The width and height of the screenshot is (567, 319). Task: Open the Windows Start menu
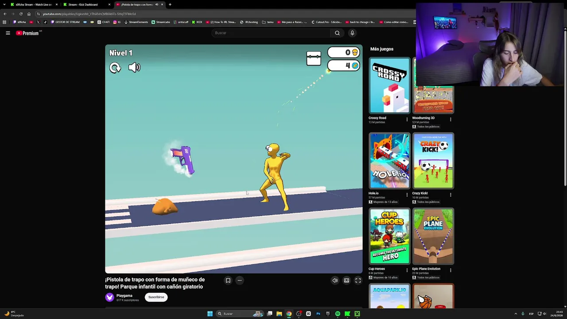click(210, 314)
